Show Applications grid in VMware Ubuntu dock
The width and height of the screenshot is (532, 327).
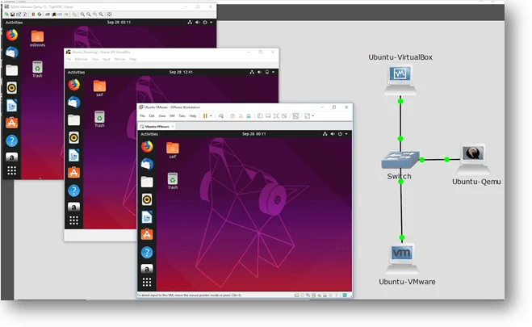point(147,283)
